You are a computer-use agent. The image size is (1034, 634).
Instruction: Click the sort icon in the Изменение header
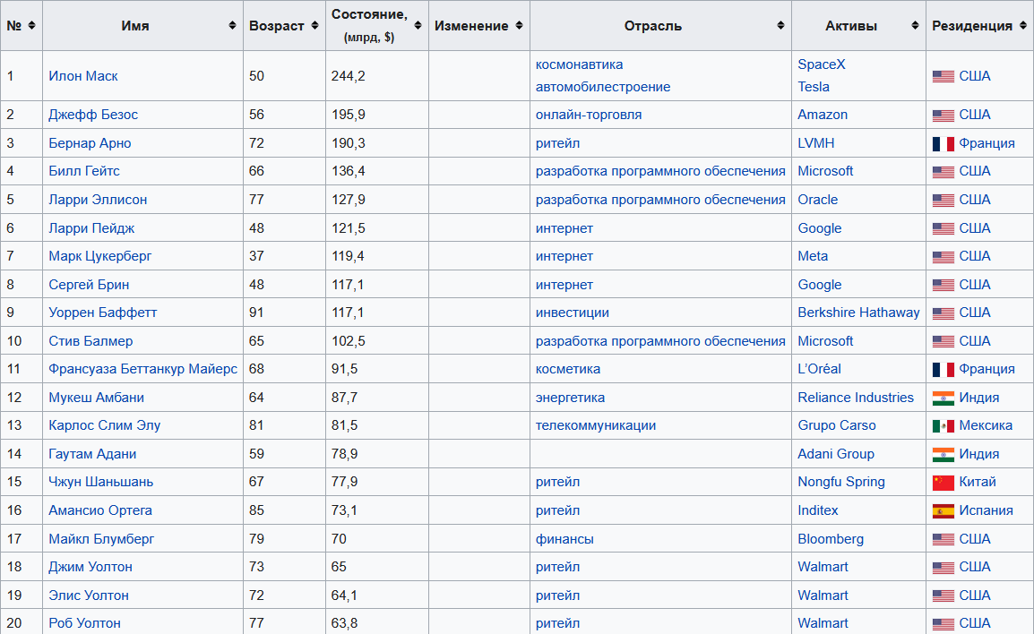518,26
